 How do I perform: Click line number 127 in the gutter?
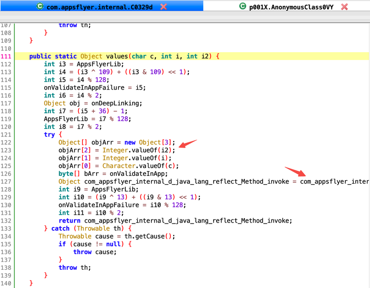click(6, 182)
